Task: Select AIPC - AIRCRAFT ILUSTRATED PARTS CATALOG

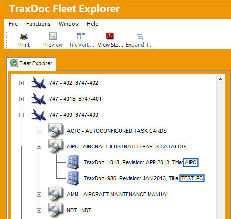Action: coord(126,146)
